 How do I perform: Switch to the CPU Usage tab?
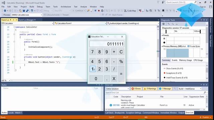pyautogui.click(x=198, y=60)
